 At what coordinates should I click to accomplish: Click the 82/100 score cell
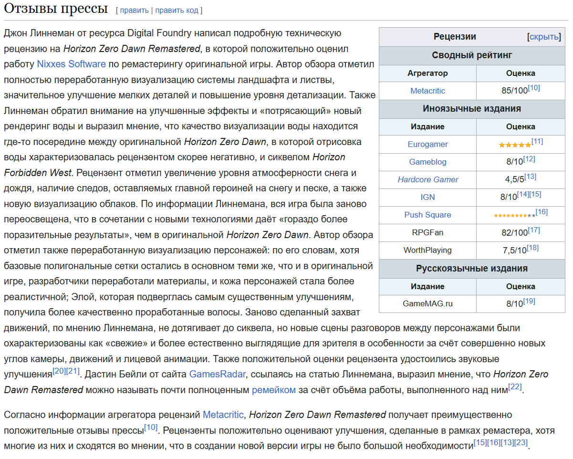pos(521,232)
